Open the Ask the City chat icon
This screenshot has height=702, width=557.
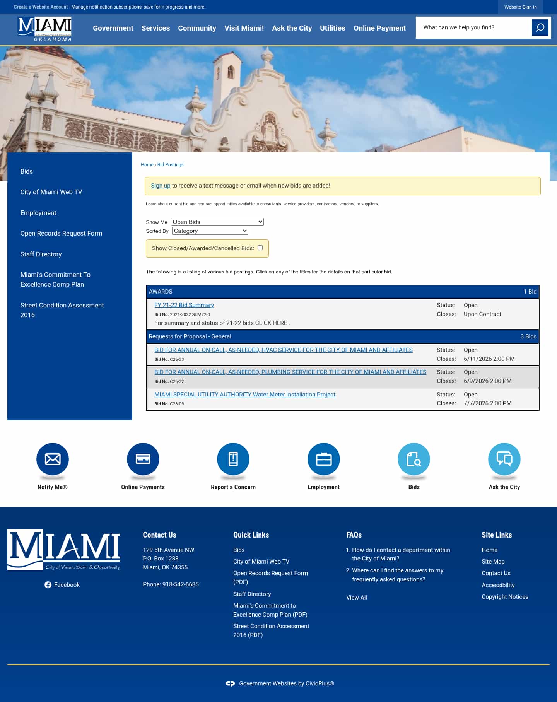point(504,459)
